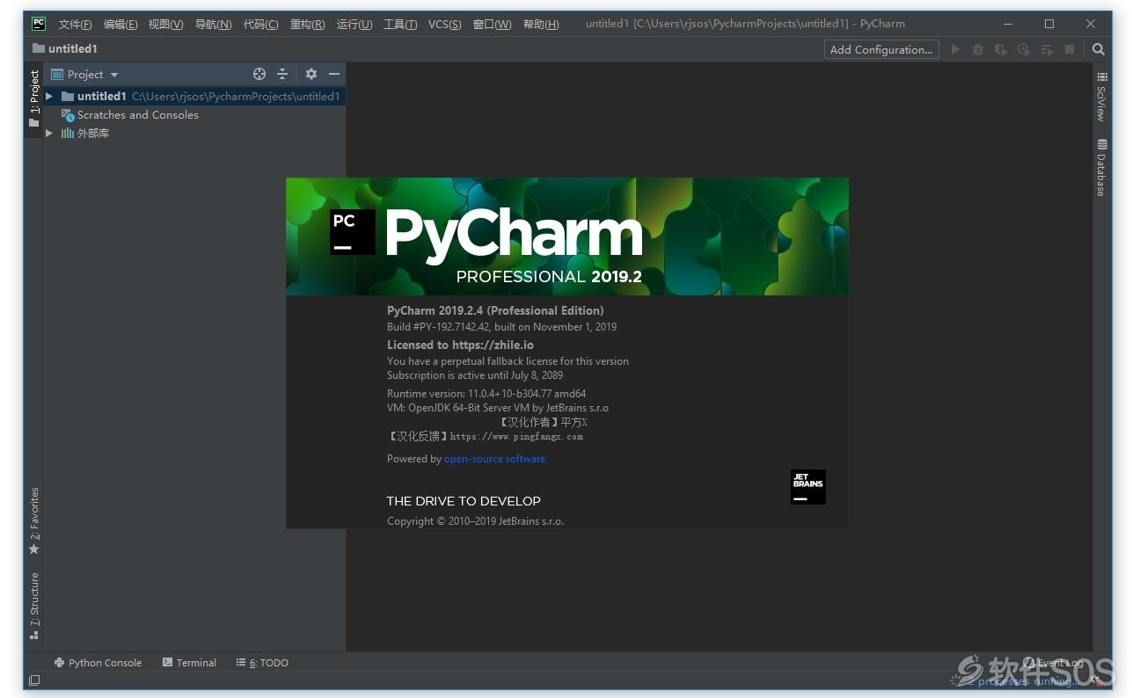Open the 工具(T) menu
The image size is (1132, 698).
[400, 25]
